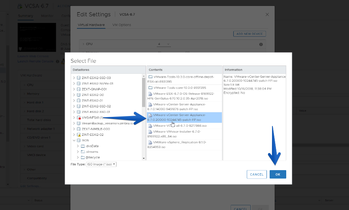Viewport: 349px width, 210px height.
Task: Select VMware-VMvisor-Installer-6.7.0 iso file
Action: tap(184, 134)
